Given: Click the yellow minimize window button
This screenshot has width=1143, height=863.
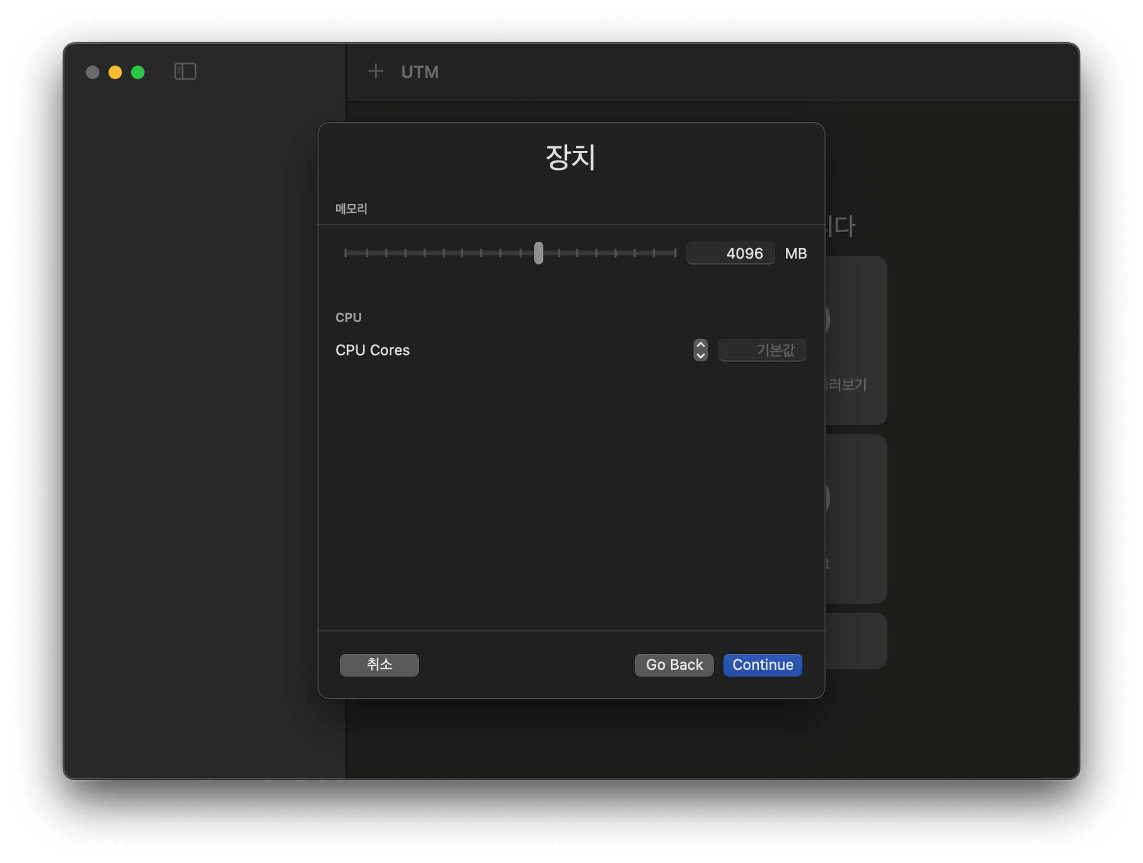Looking at the screenshot, I should pyautogui.click(x=115, y=72).
